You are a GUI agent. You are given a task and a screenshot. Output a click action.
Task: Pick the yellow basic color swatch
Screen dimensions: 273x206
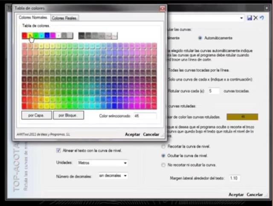(x=30, y=35)
